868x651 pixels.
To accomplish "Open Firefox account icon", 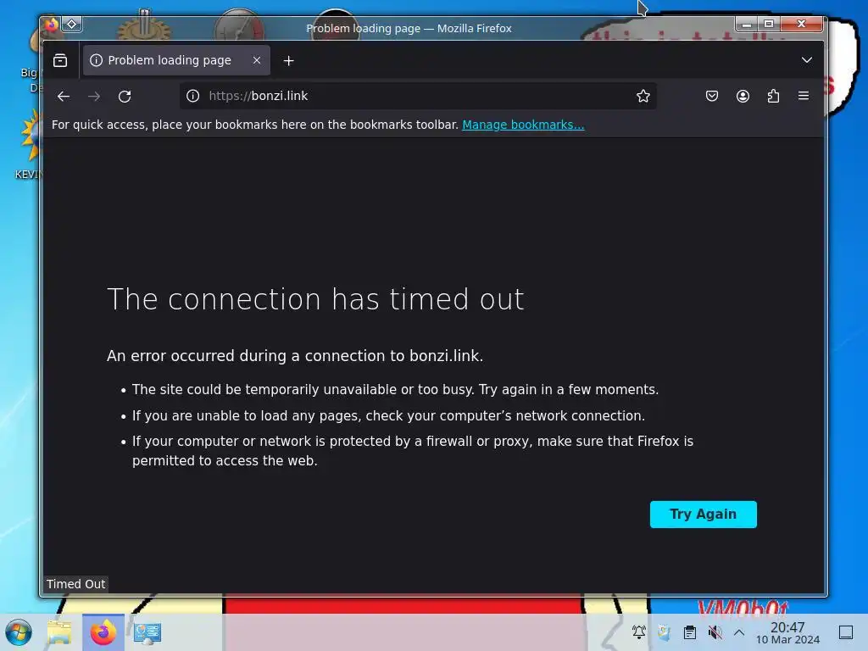I will point(743,96).
